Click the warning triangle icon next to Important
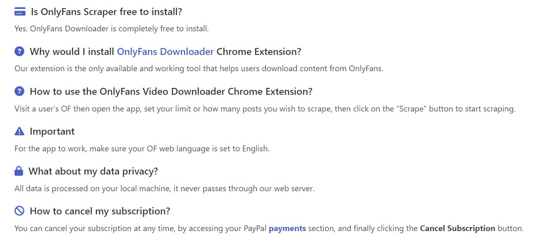 19,131
